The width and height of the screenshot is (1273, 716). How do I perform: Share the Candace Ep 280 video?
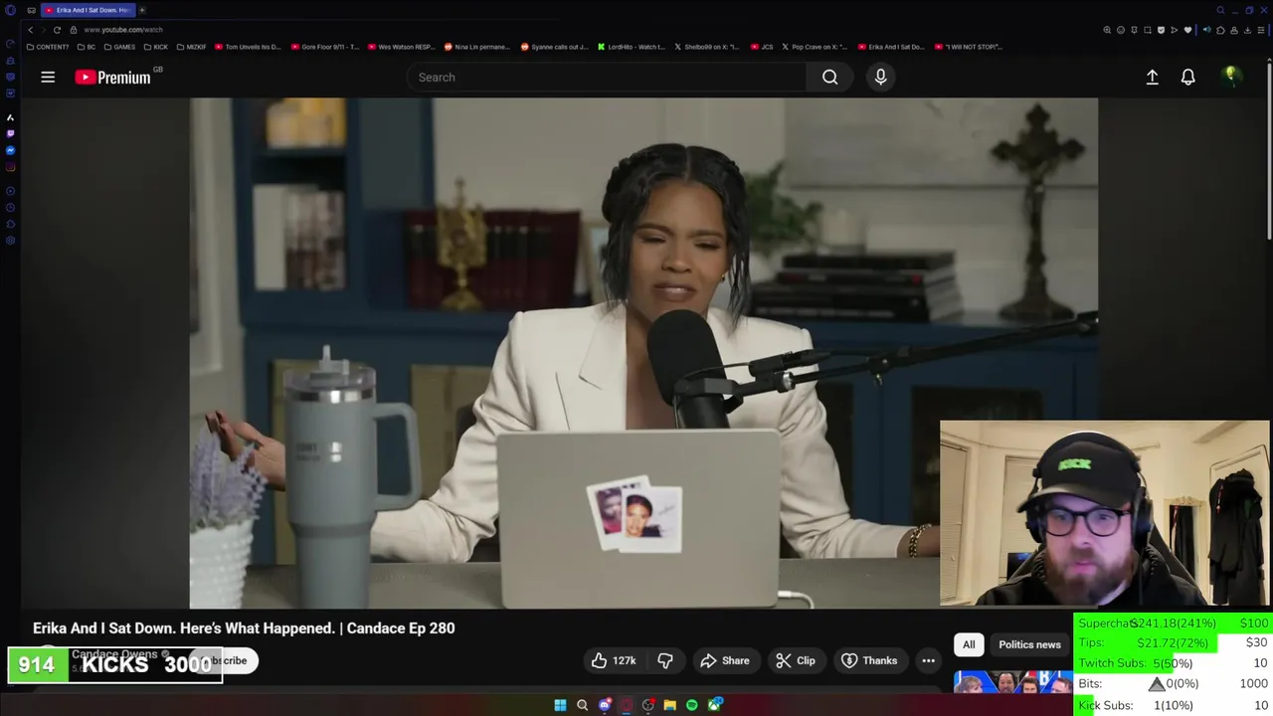coord(725,660)
